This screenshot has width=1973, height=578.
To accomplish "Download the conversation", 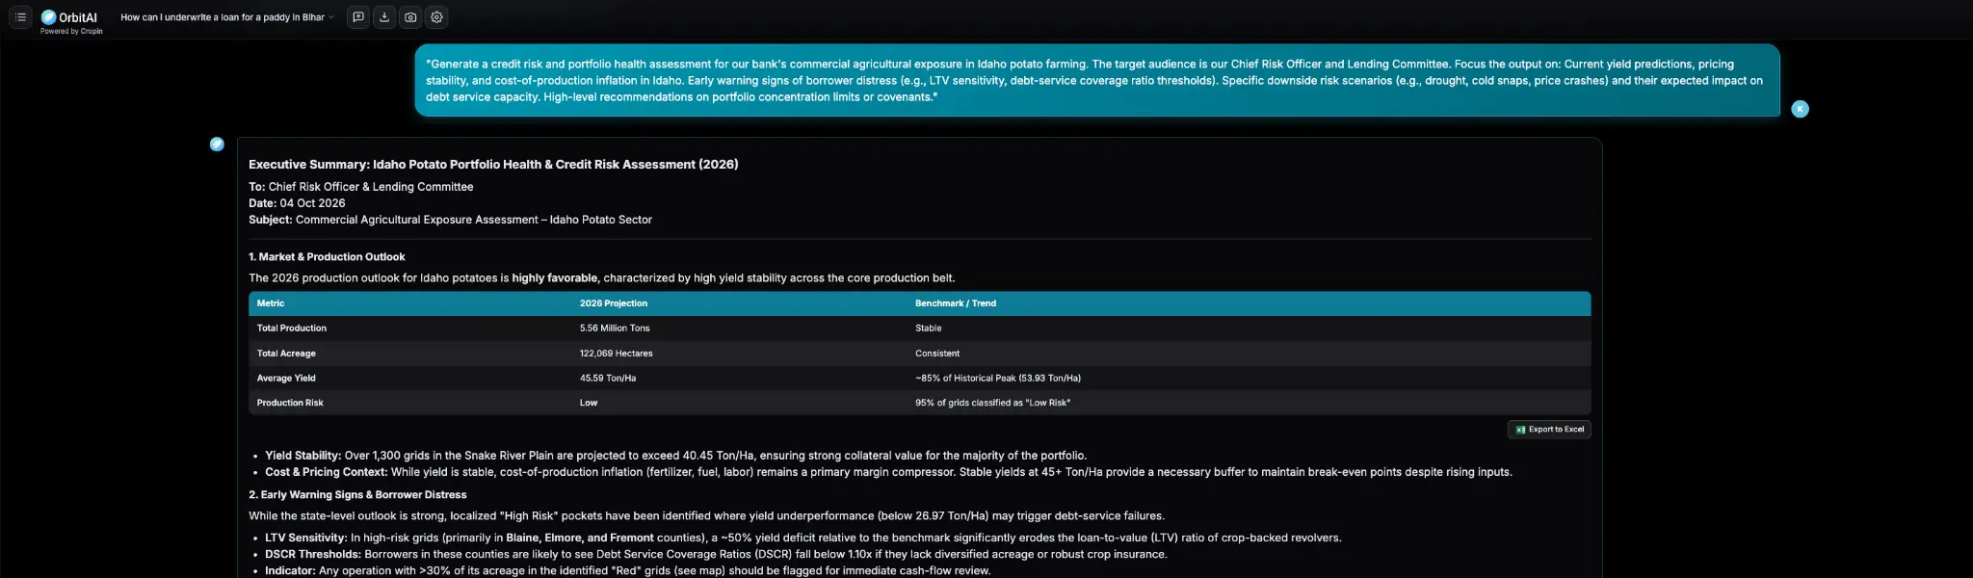I will click(x=384, y=17).
